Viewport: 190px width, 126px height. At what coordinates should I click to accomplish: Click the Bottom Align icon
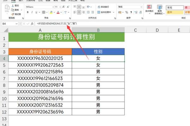coord(83,7)
